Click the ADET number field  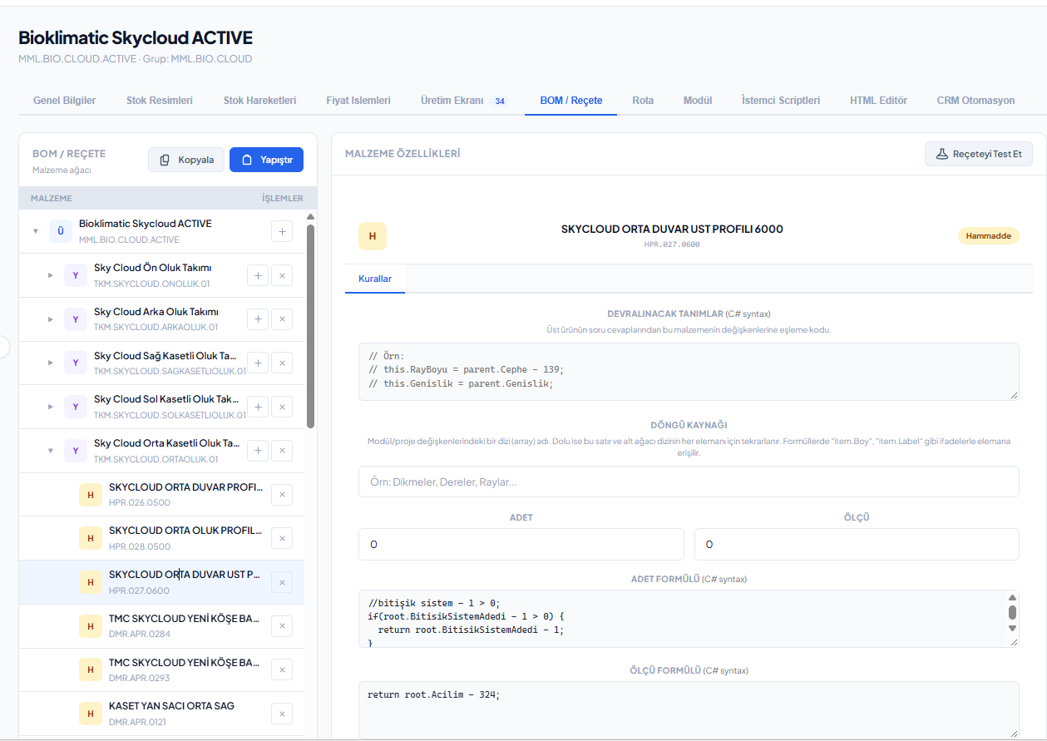[x=521, y=545]
